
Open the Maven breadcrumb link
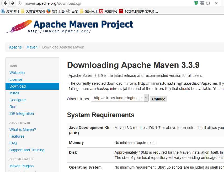(32, 47)
